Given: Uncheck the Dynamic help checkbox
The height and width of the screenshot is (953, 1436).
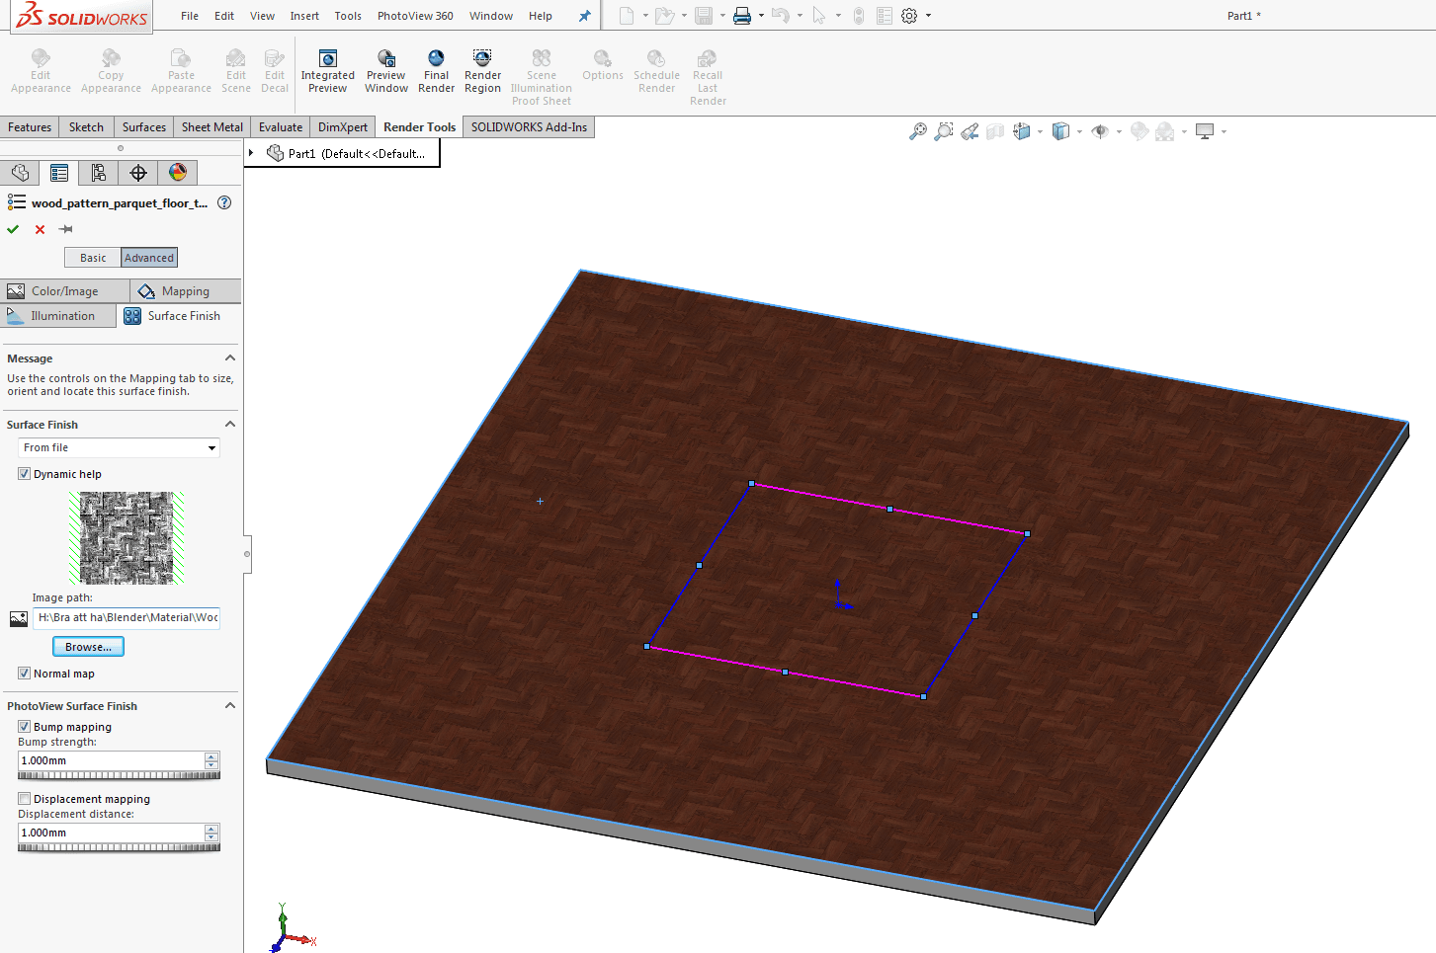Looking at the screenshot, I should [24, 474].
